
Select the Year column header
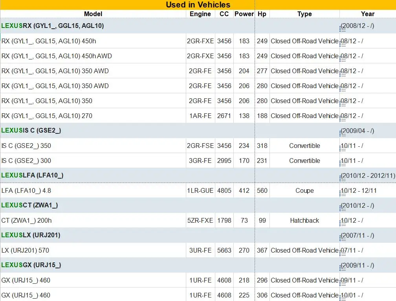(368, 14)
